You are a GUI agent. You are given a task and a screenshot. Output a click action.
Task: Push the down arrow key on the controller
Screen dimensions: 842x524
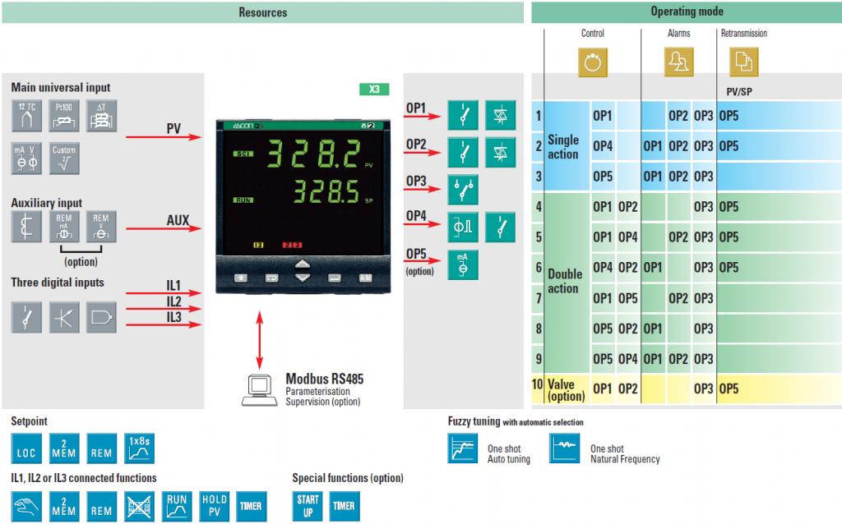click(x=303, y=278)
